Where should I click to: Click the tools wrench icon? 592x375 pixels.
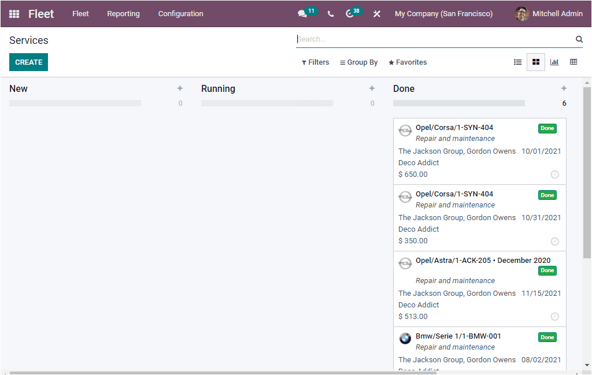click(376, 13)
